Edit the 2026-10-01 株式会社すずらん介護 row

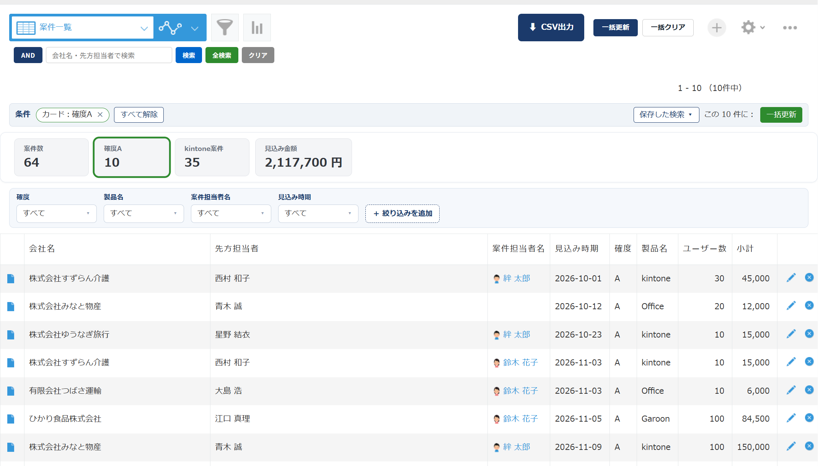click(791, 278)
